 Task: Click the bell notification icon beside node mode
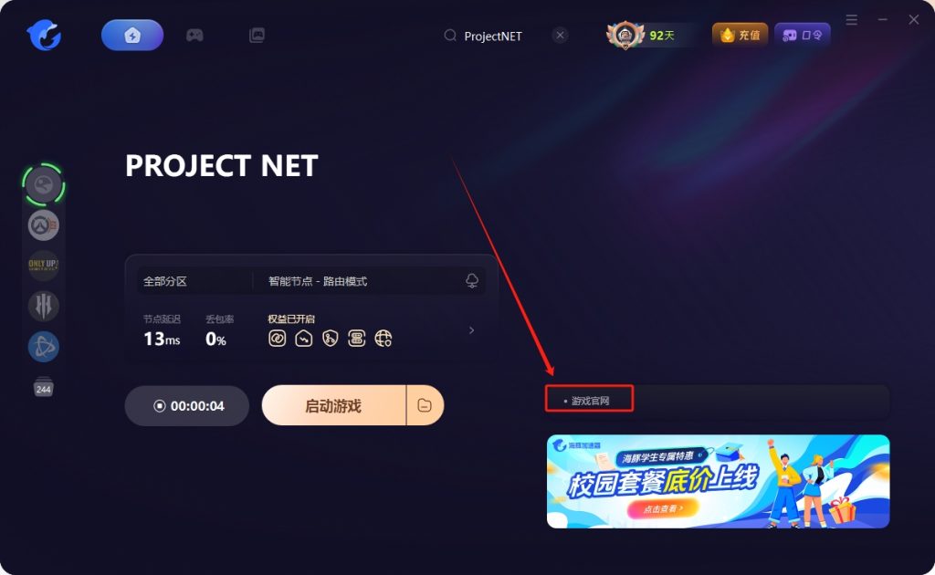[x=472, y=280]
